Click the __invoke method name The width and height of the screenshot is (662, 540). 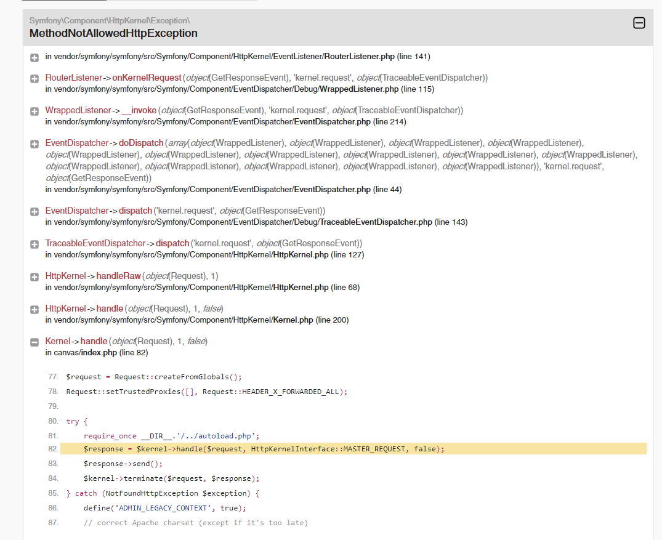[139, 110]
